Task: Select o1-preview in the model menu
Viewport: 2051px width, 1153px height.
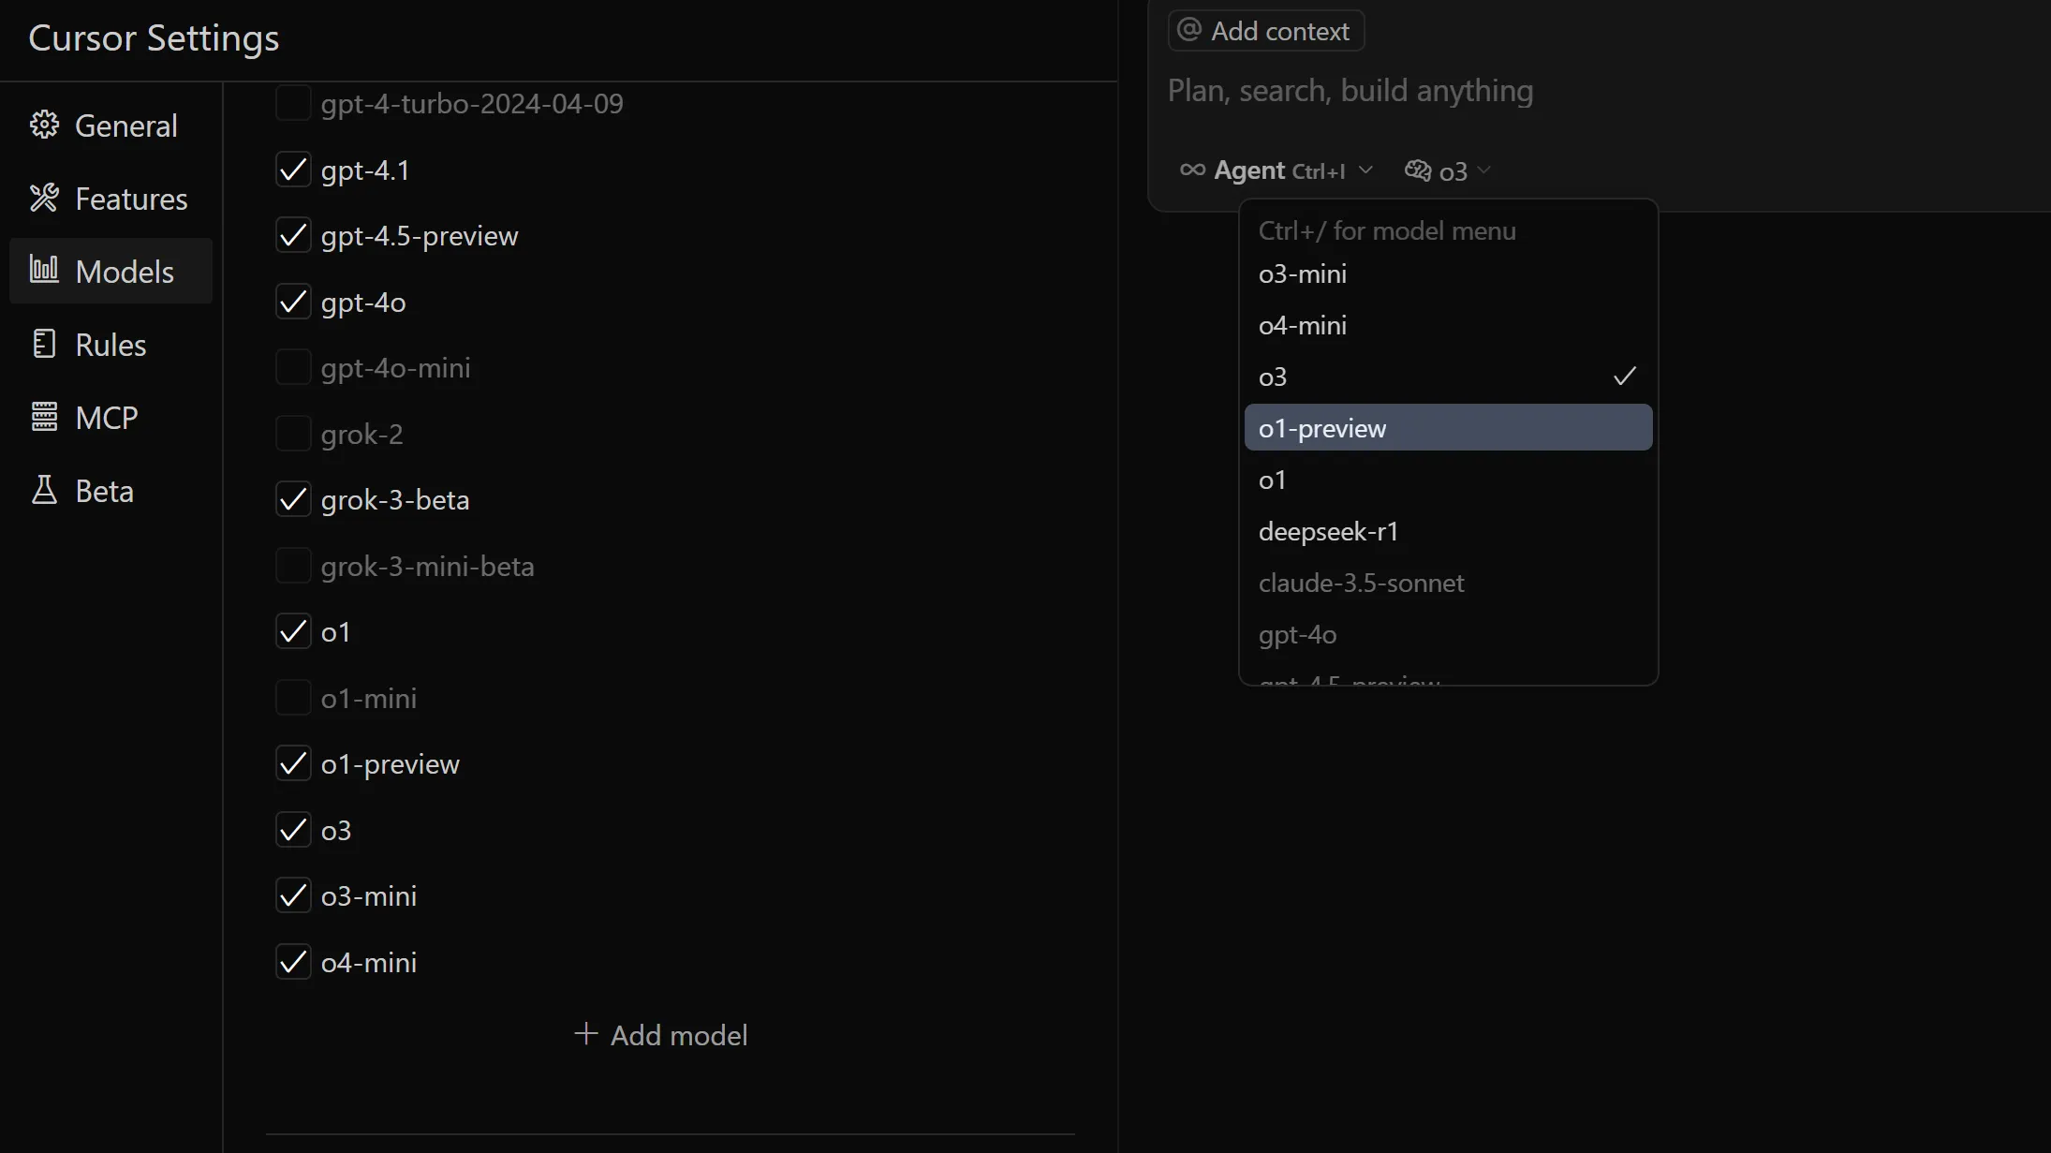Action: tap(1448, 428)
